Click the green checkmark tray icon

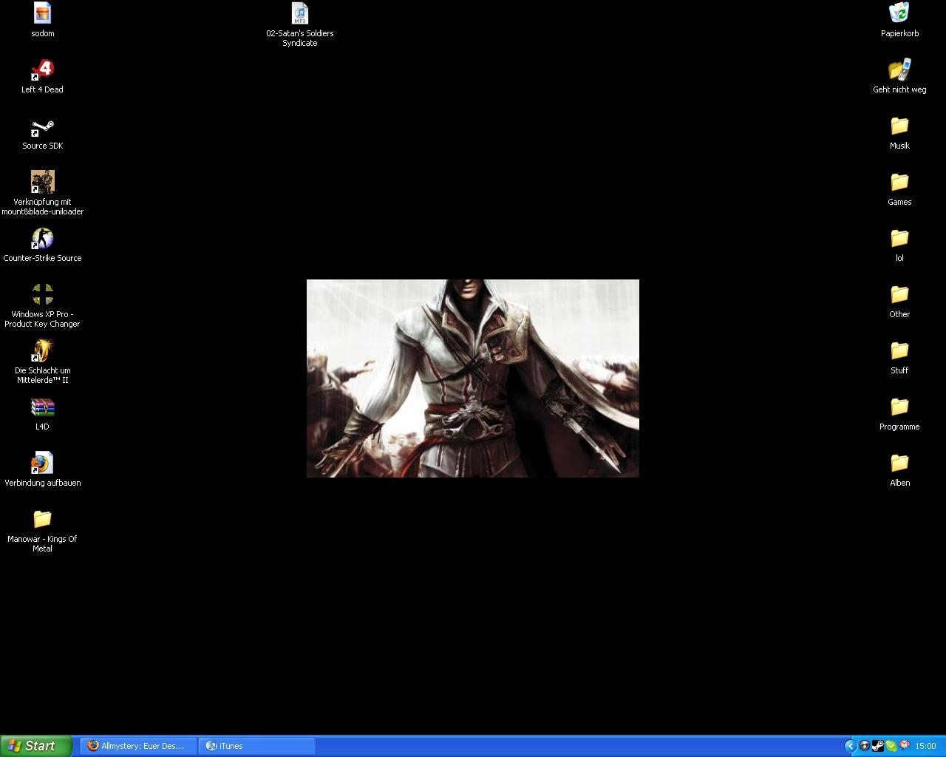pyautogui.click(x=891, y=746)
